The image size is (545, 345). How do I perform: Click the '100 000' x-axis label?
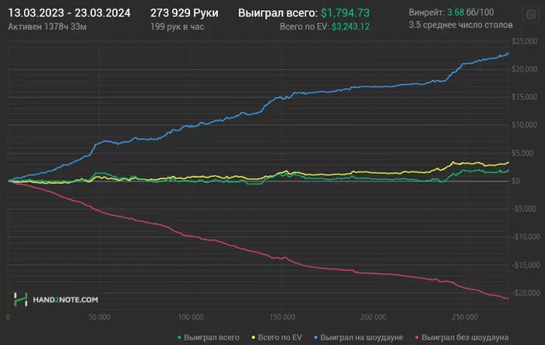[x=191, y=317]
